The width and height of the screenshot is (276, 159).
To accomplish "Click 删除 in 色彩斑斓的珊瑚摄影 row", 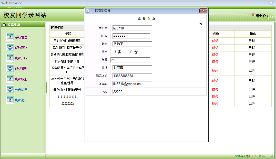I will click(x=252, y=41).
